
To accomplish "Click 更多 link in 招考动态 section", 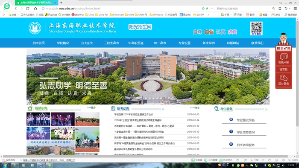I will [x=195, y=108].
